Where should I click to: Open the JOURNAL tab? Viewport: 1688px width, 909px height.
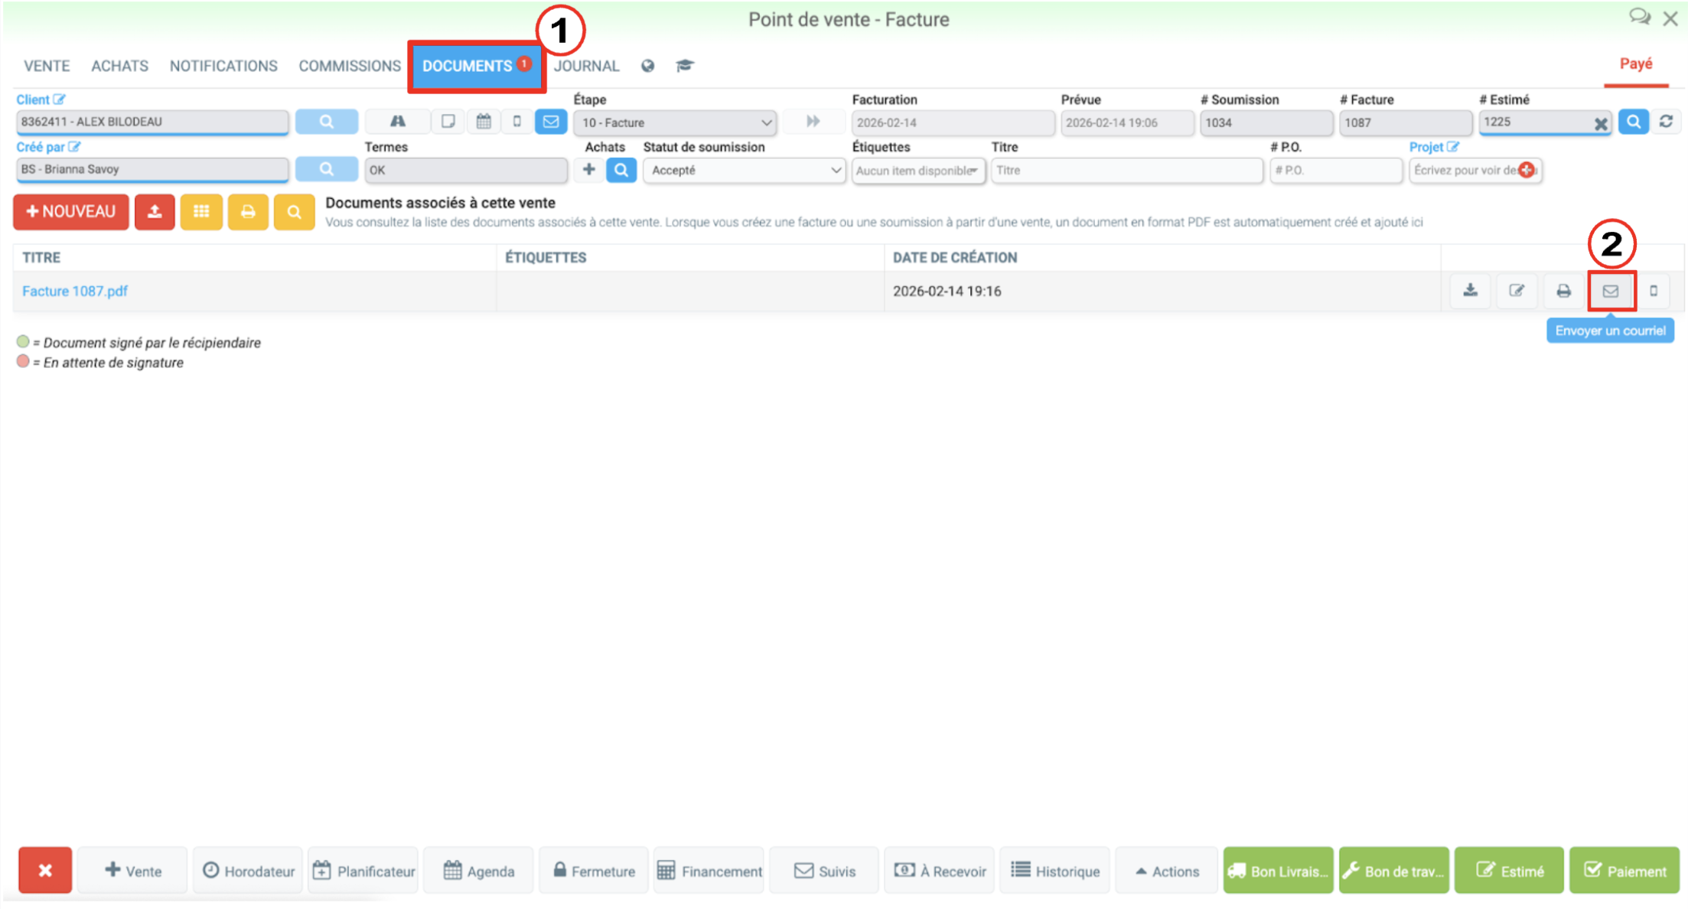point(586,66)
